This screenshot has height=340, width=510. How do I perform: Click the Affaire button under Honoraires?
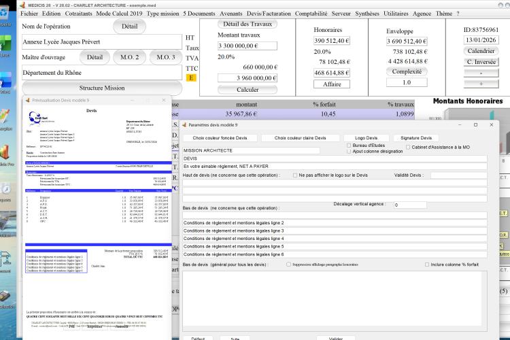click(332, 84)
